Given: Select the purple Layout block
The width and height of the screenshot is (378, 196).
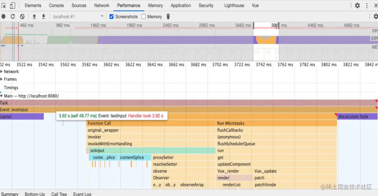Looking at the screenshot, I should pos(22,116).
